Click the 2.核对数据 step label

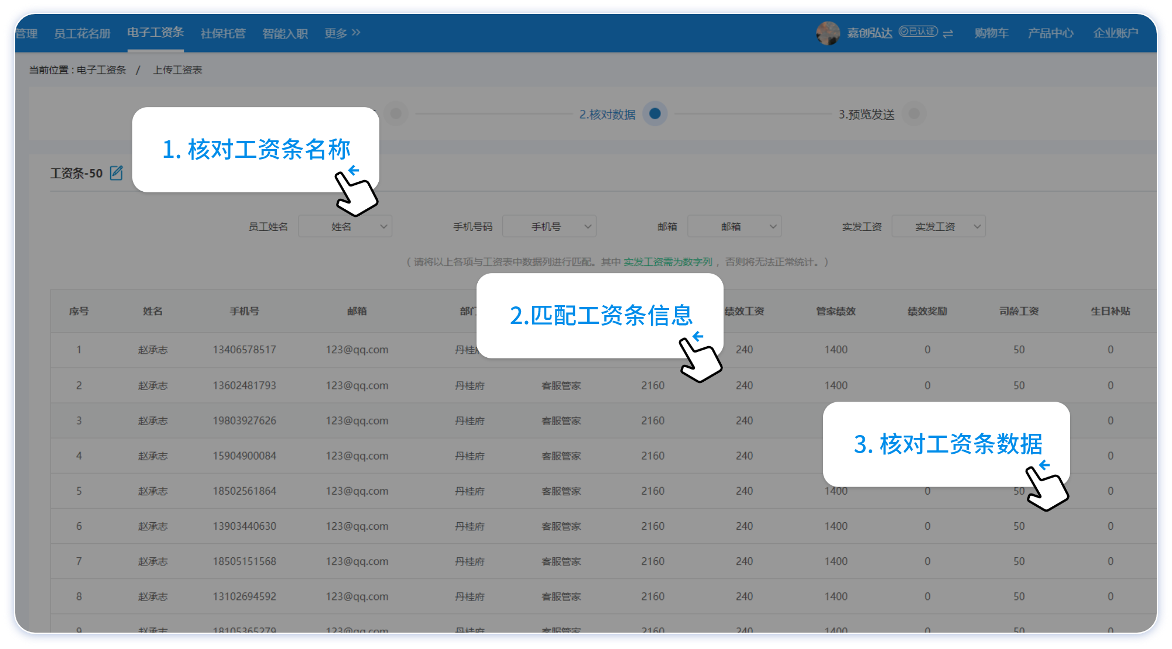607,114
